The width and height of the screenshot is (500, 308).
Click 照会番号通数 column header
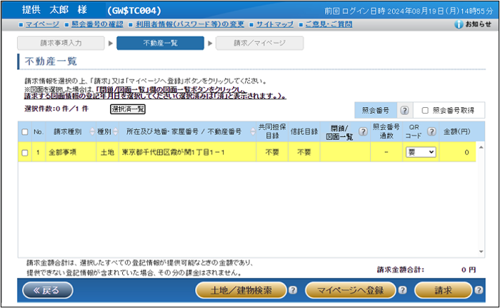pos(386,131)
